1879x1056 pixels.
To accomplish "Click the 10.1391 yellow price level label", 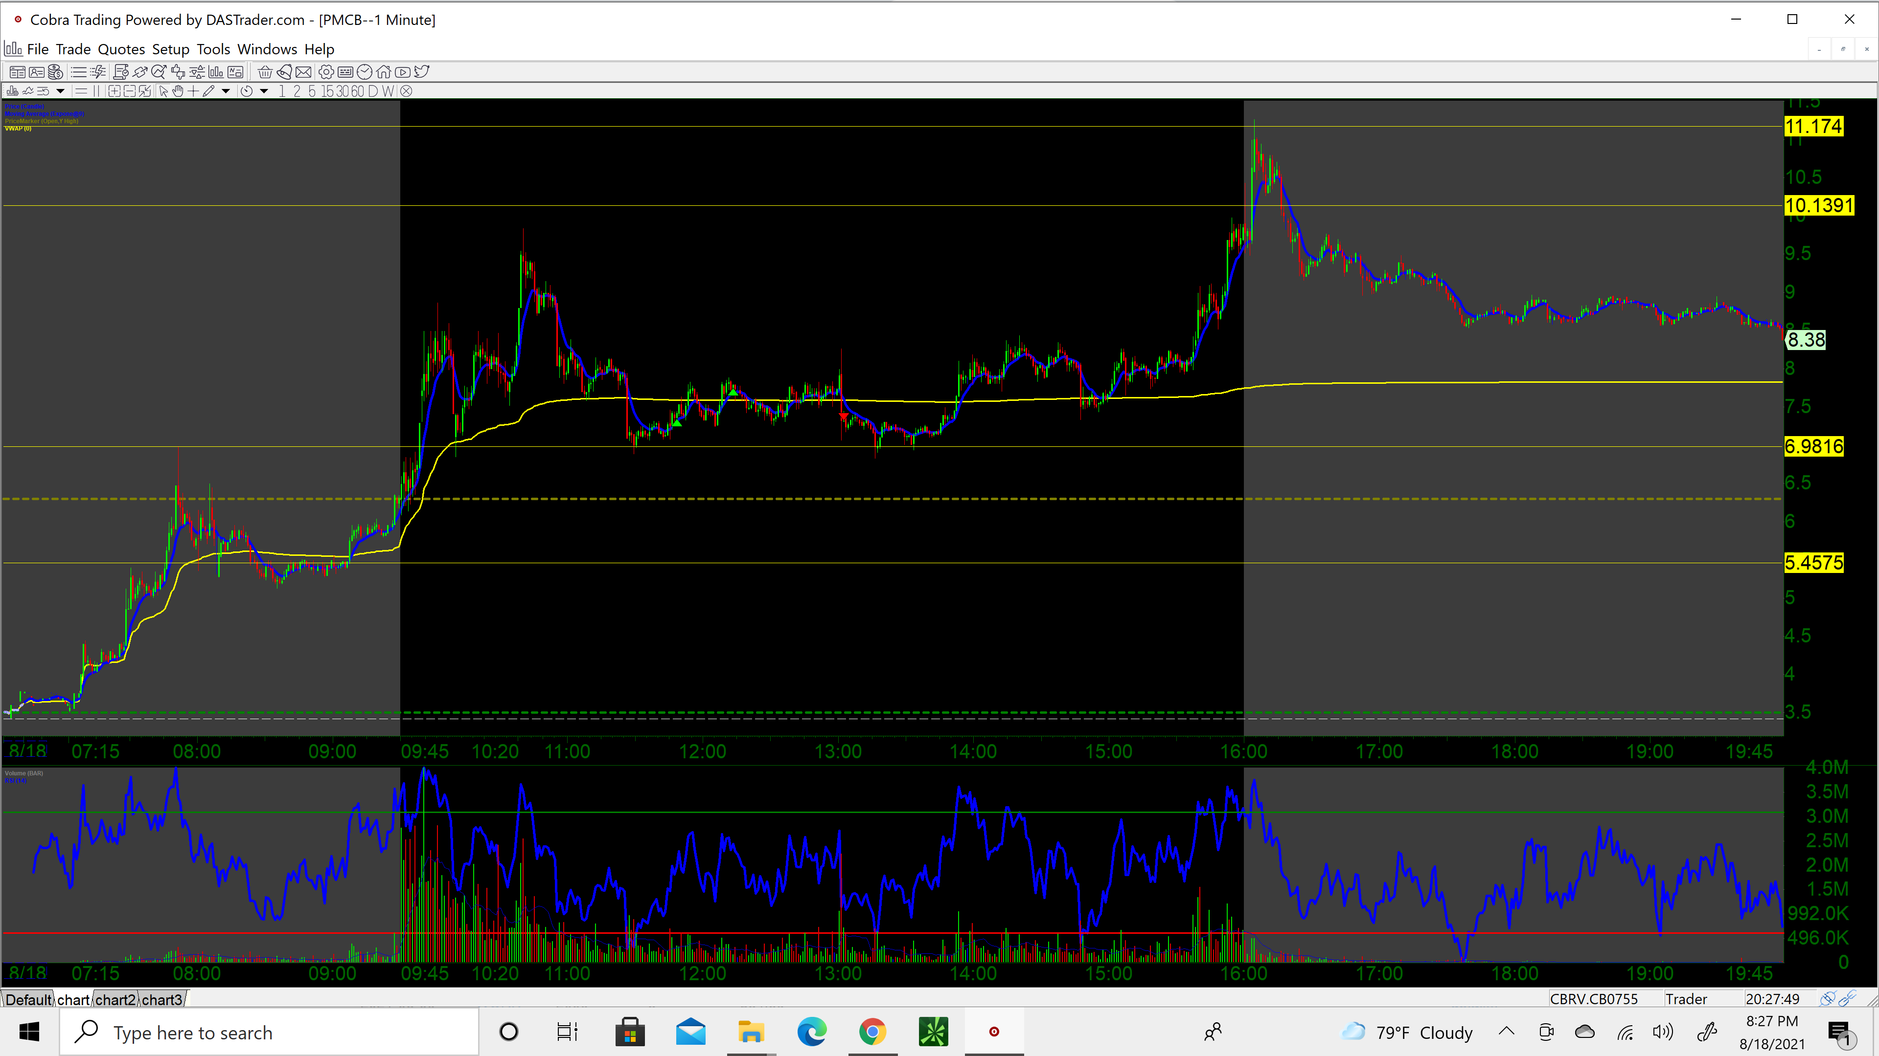I will (x=1818, y=205).
